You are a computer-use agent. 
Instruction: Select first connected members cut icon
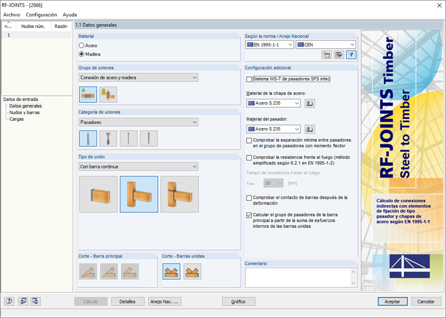(x=171, y=271)
